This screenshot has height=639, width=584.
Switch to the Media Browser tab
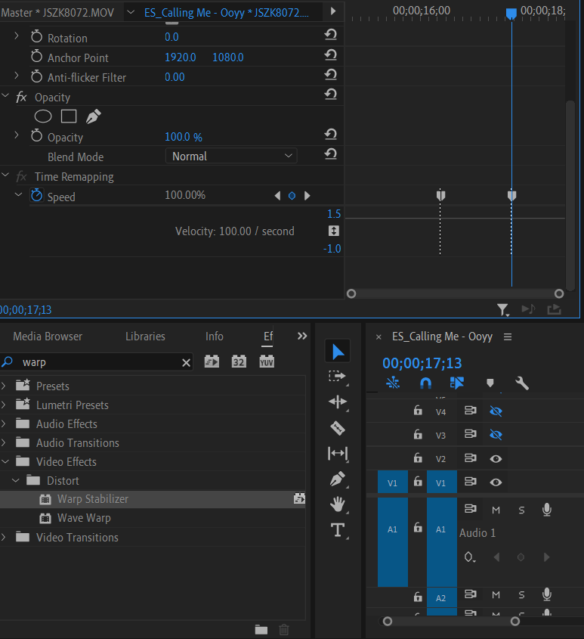(48, 337)
